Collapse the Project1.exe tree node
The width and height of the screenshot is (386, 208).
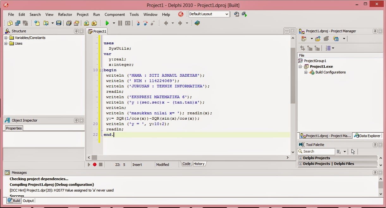pyautogui.click(x=300, y=67)
